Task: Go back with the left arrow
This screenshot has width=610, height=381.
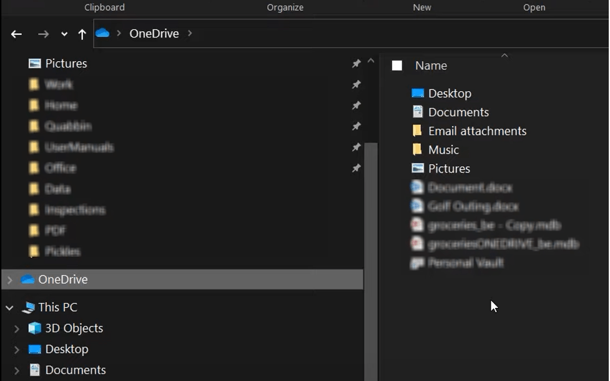Action: pos(16,34)
